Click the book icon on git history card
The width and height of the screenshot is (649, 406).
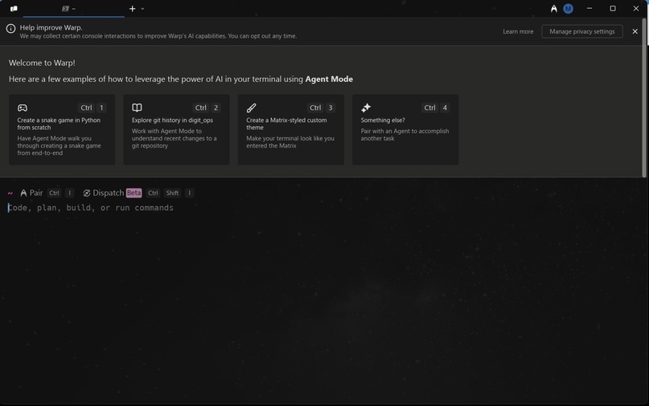point(137,108)
